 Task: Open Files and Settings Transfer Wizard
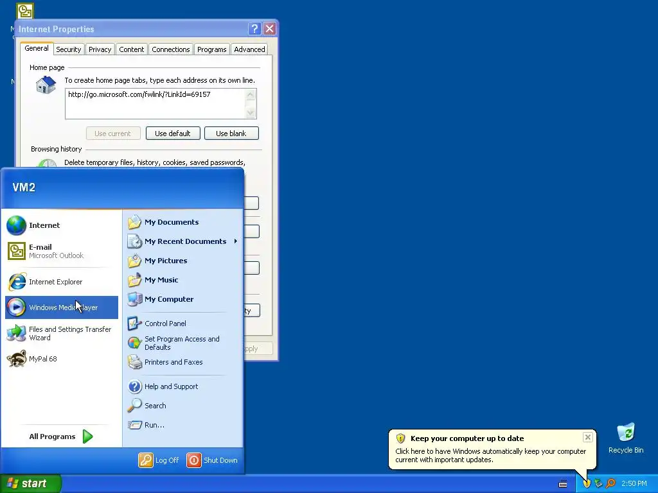click(62, 333)
